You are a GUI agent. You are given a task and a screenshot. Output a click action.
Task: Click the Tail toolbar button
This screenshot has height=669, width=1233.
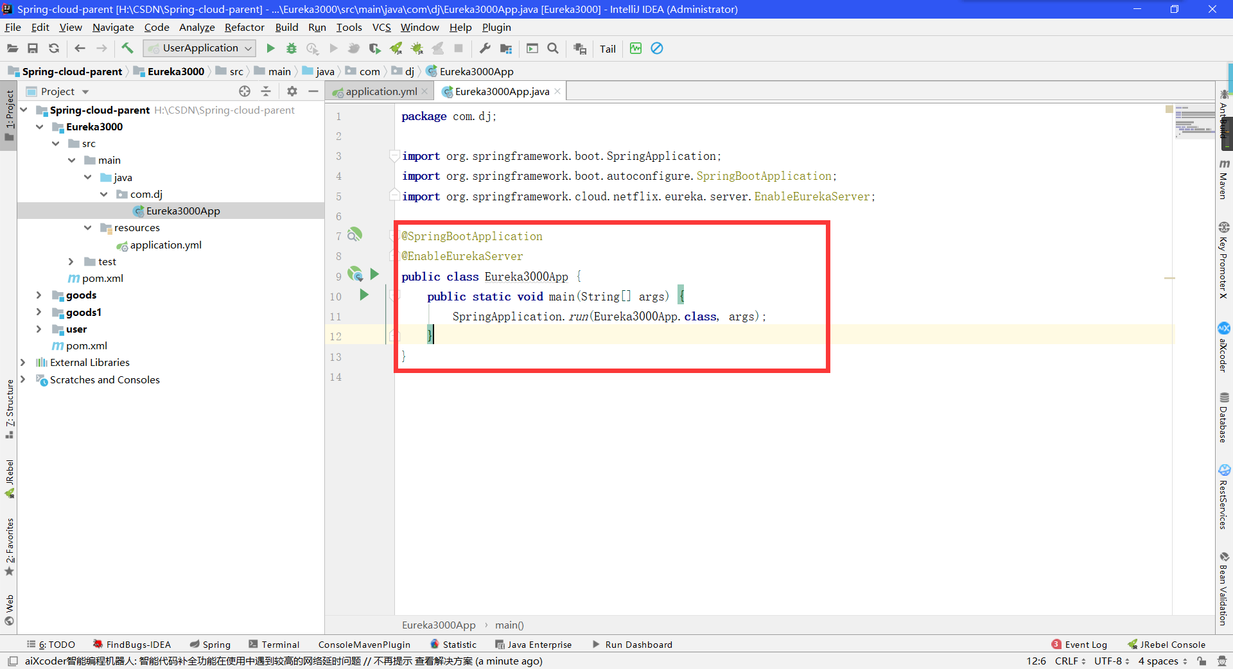pos(608,49)
